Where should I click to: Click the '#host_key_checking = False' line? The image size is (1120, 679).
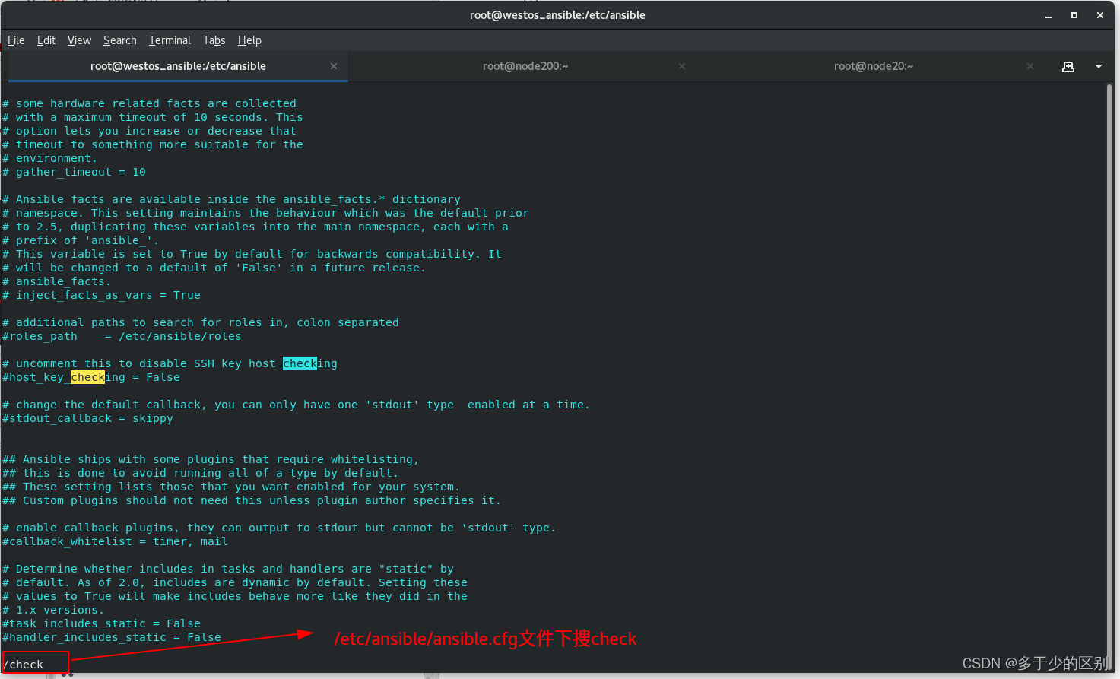tap(91, 377)
